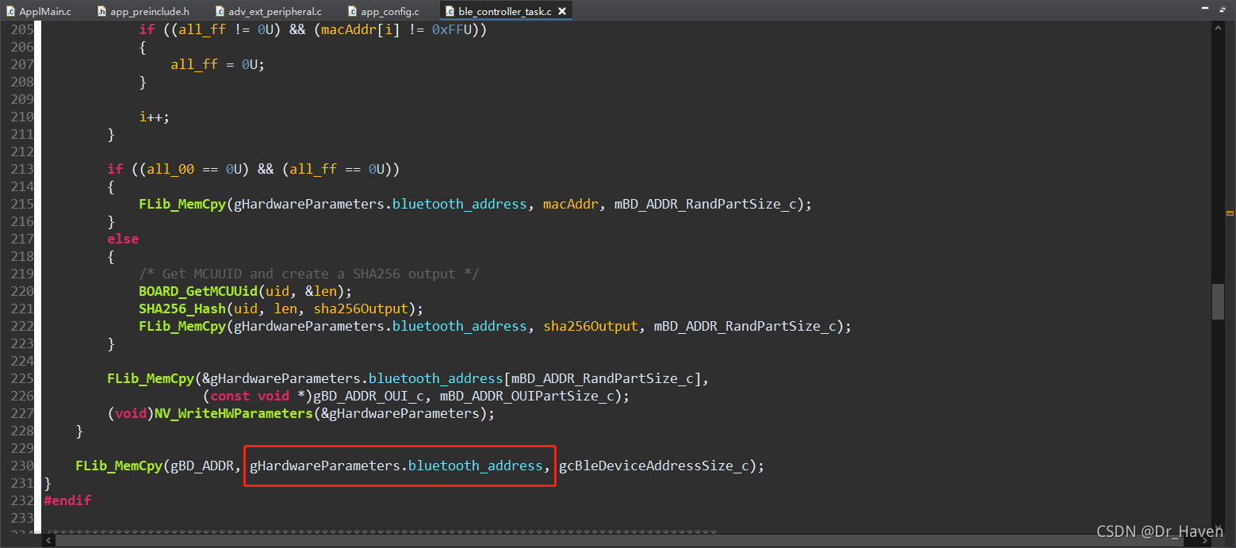Click sha256Output argument on line 222

coord(591,326)
